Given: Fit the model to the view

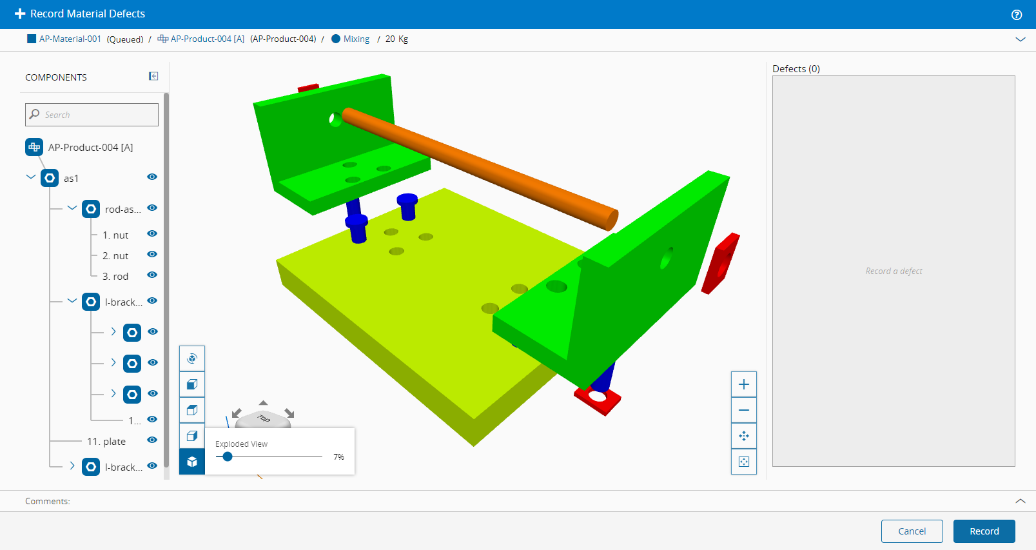Looking at the screenshot, I should 744,462.
